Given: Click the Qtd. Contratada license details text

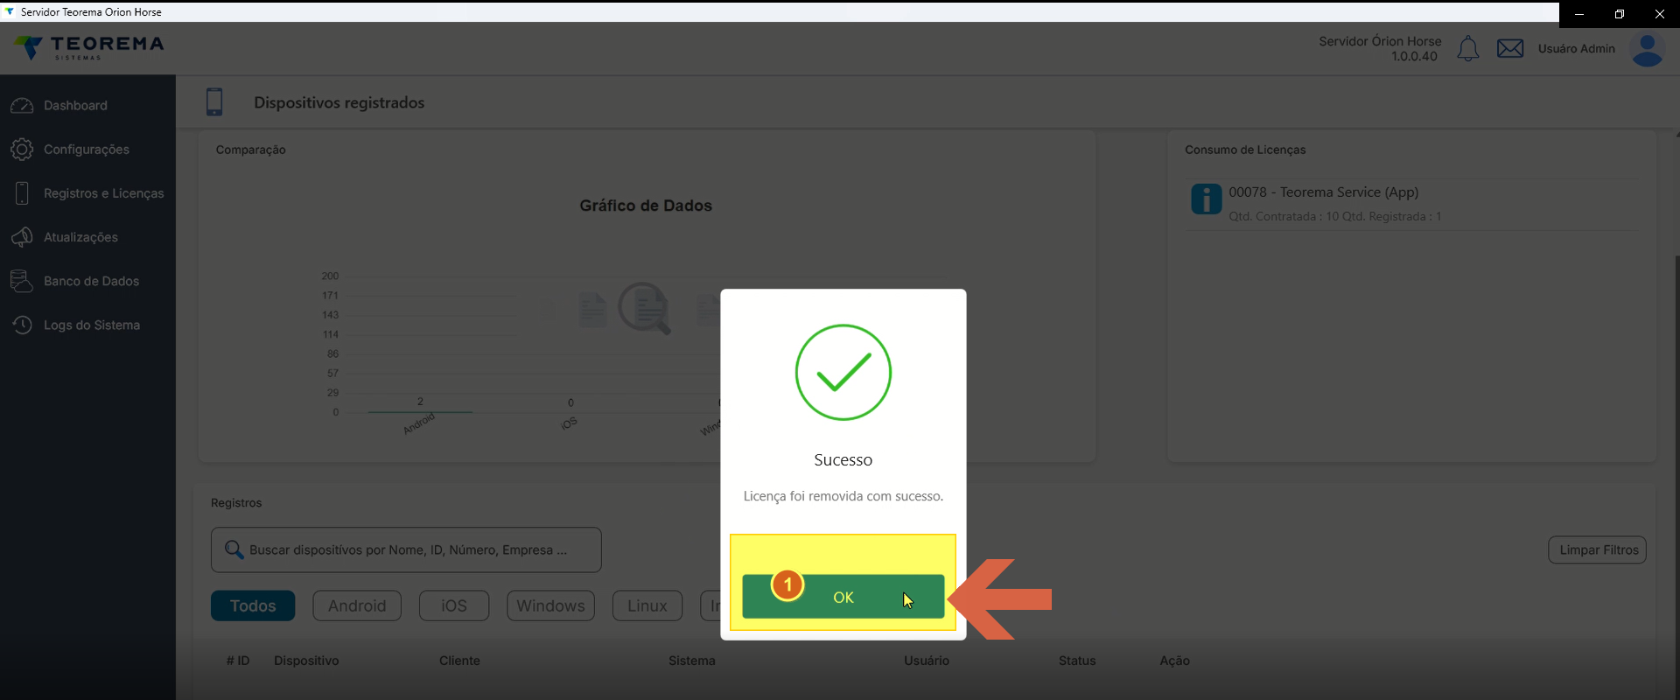Looking at the screenshot, I should tap(1334, 216).
